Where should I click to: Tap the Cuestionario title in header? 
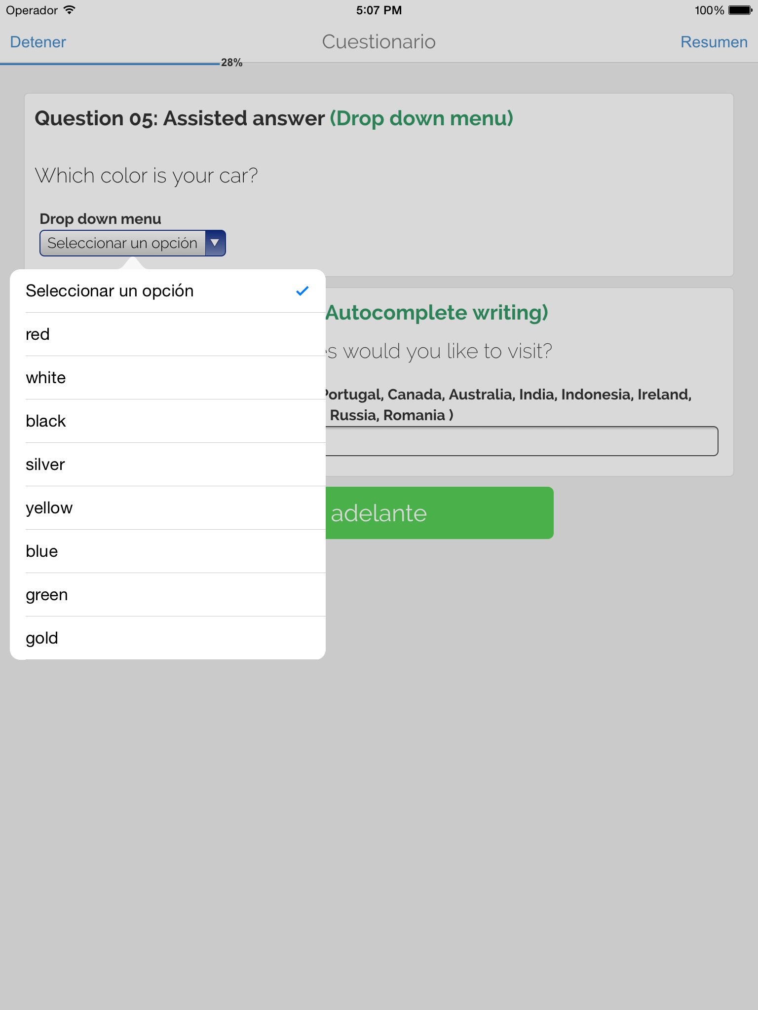(379, 42)
